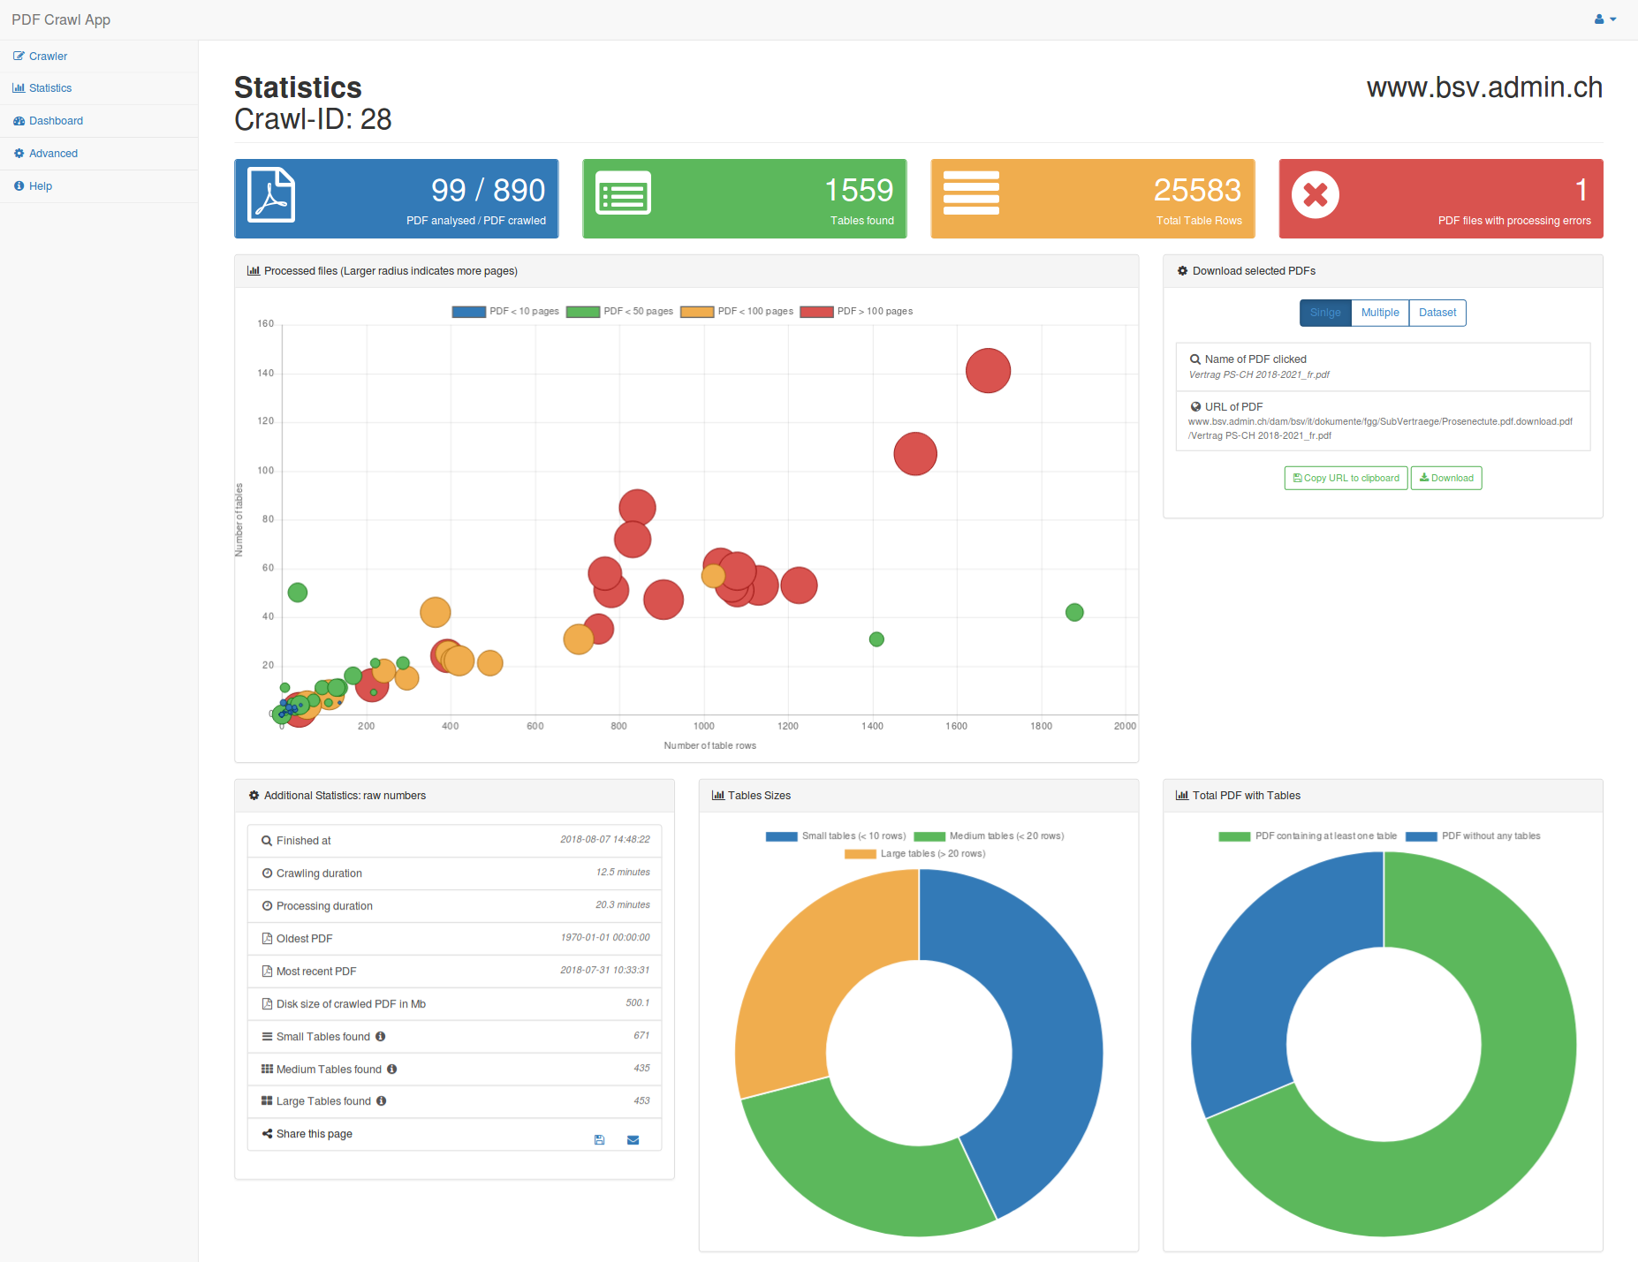Click the table list icon in green card
The height and width of the screenshot is (1262, 1638).
point(624,194)
